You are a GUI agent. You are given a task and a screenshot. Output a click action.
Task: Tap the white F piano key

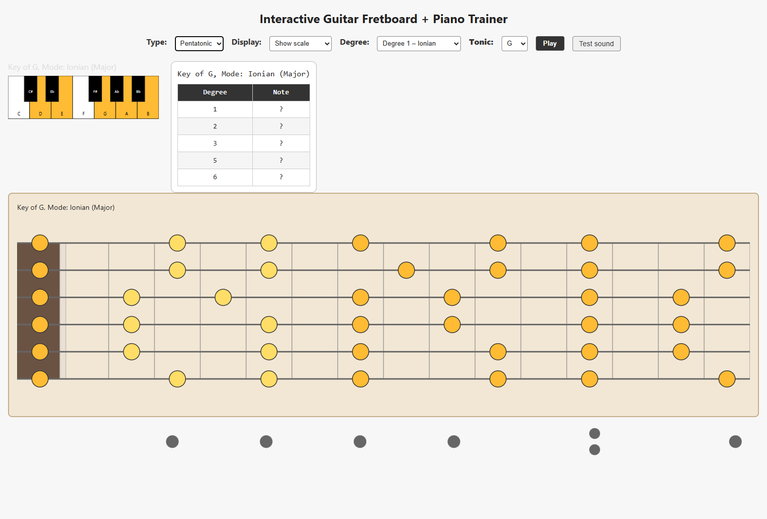[83, 110]
